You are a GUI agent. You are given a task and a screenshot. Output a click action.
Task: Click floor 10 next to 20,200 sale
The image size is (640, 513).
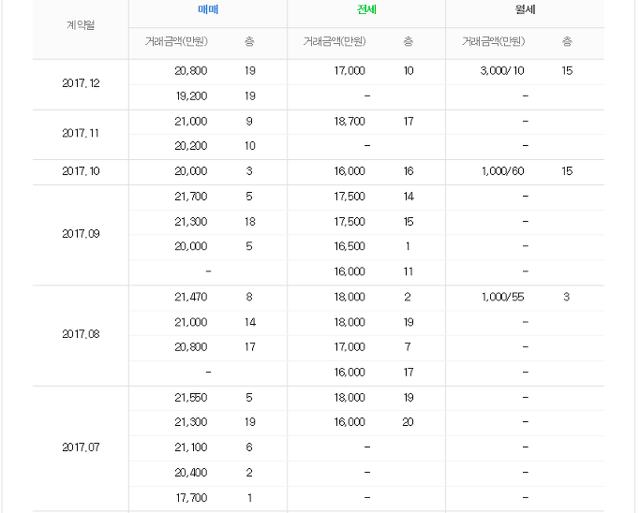point(250,146)
